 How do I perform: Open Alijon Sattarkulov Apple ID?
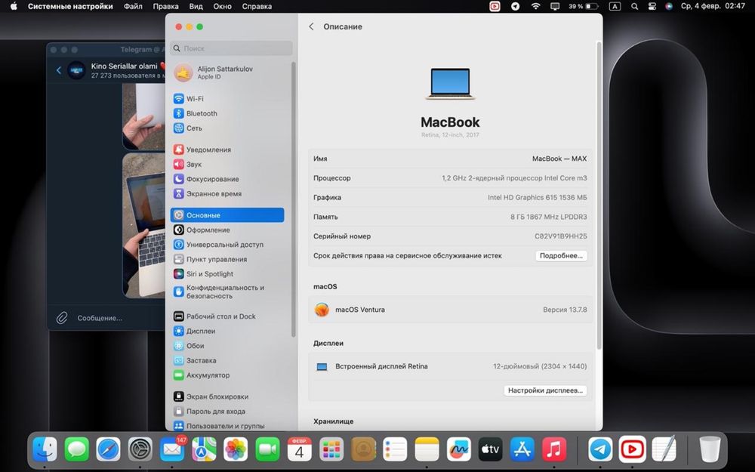click(214, 72)
